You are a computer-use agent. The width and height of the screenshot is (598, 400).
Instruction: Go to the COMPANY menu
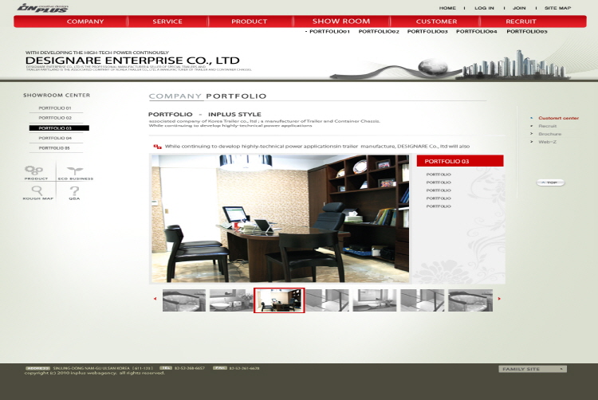[85, 22]
